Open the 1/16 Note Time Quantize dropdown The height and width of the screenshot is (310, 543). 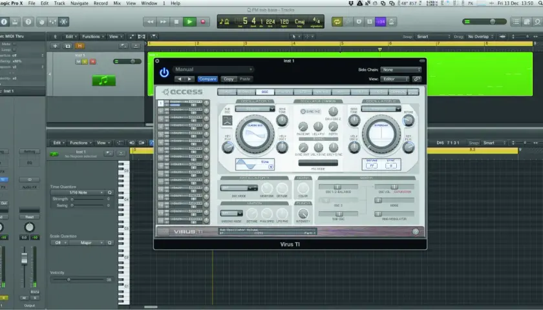click(x=78, y=192)
